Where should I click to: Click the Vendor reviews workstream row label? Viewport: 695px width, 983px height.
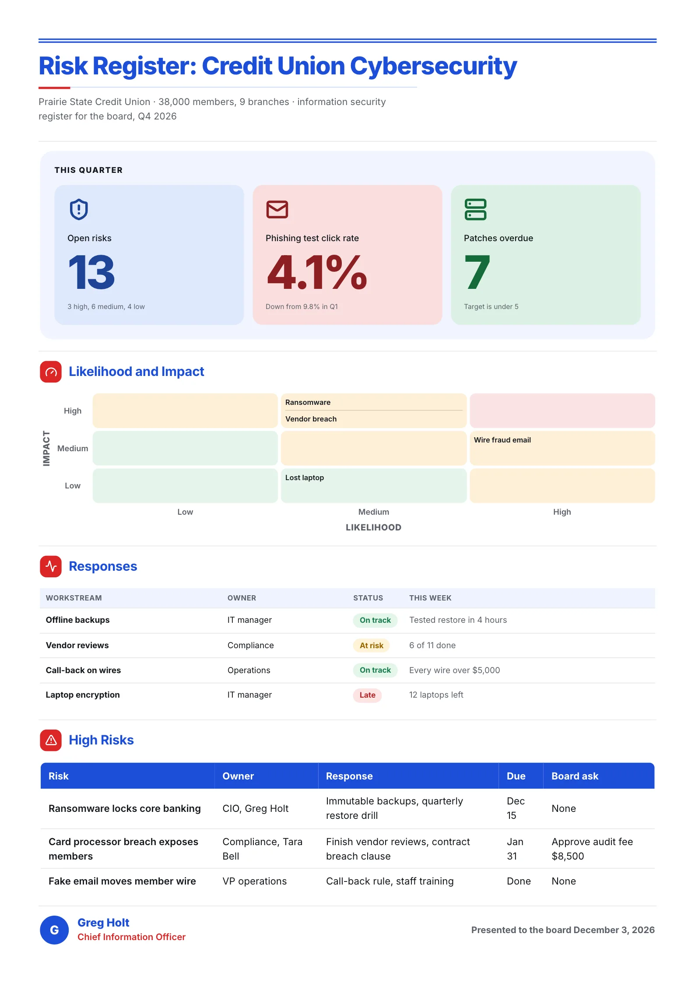77,646
